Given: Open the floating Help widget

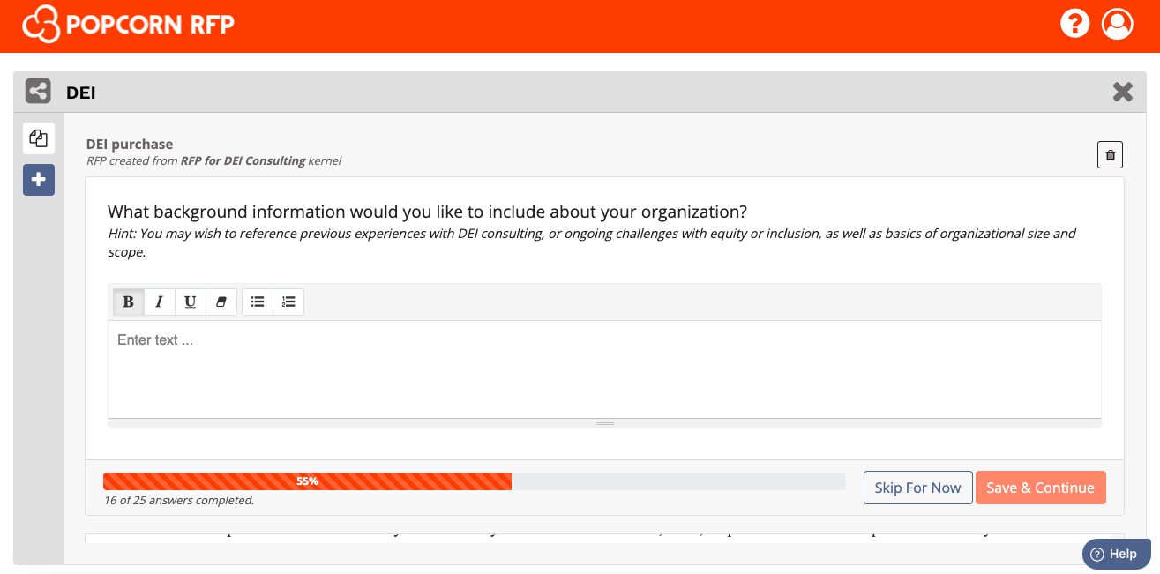Looking at the screenshot, I should [1116, 555].
